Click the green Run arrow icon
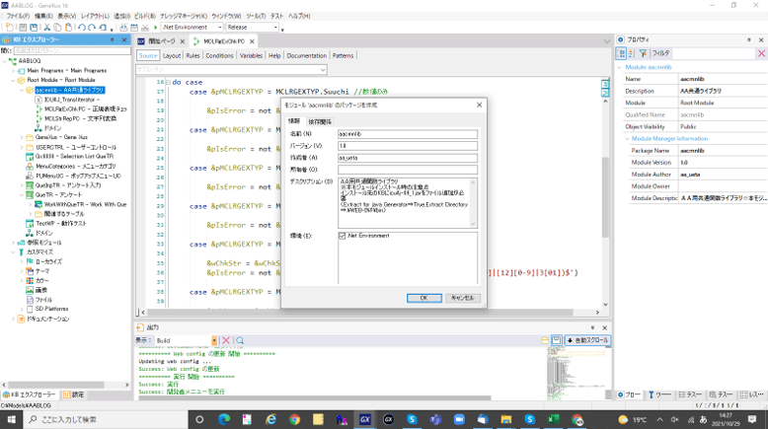The image size is (768, 429). click(155, 28)
